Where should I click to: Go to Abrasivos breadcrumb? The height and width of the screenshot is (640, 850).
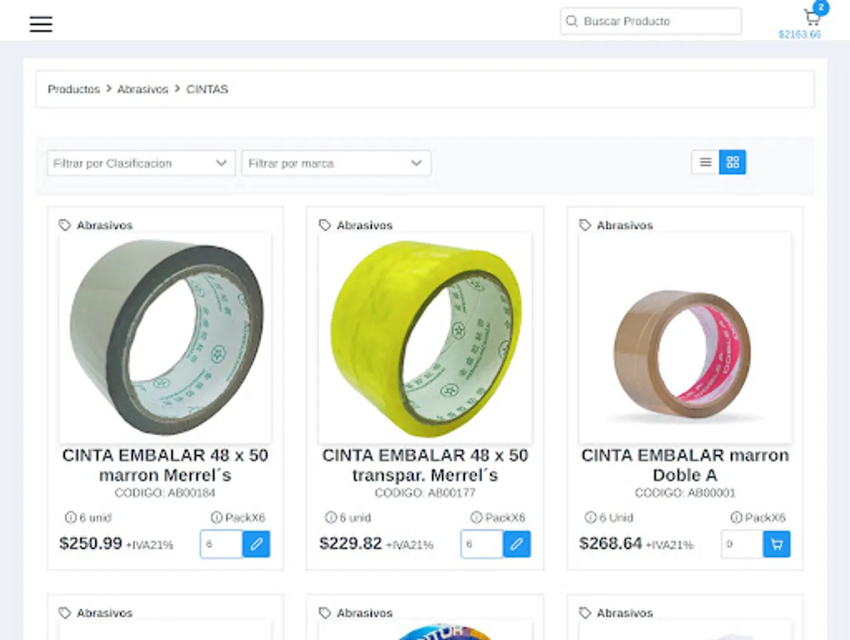point(142,90)
